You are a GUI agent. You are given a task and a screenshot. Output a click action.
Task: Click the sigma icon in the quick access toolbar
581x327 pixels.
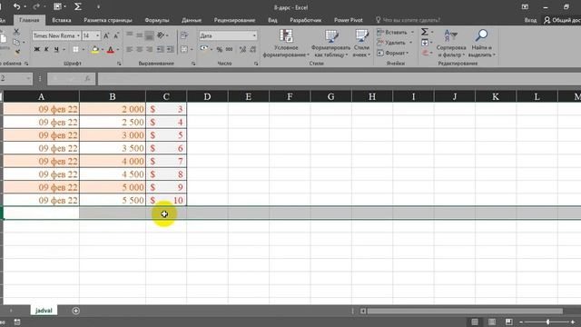tap(78, 6)
